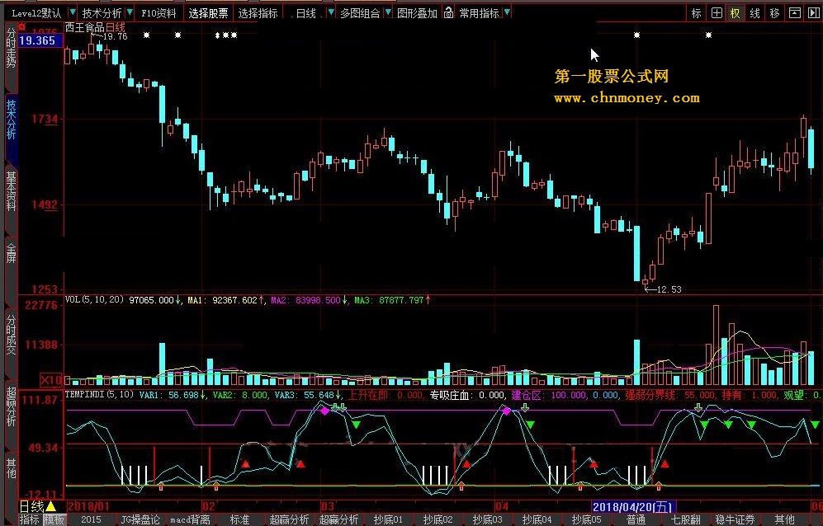Select the 抄底01 indicator tab

point(389,519)
